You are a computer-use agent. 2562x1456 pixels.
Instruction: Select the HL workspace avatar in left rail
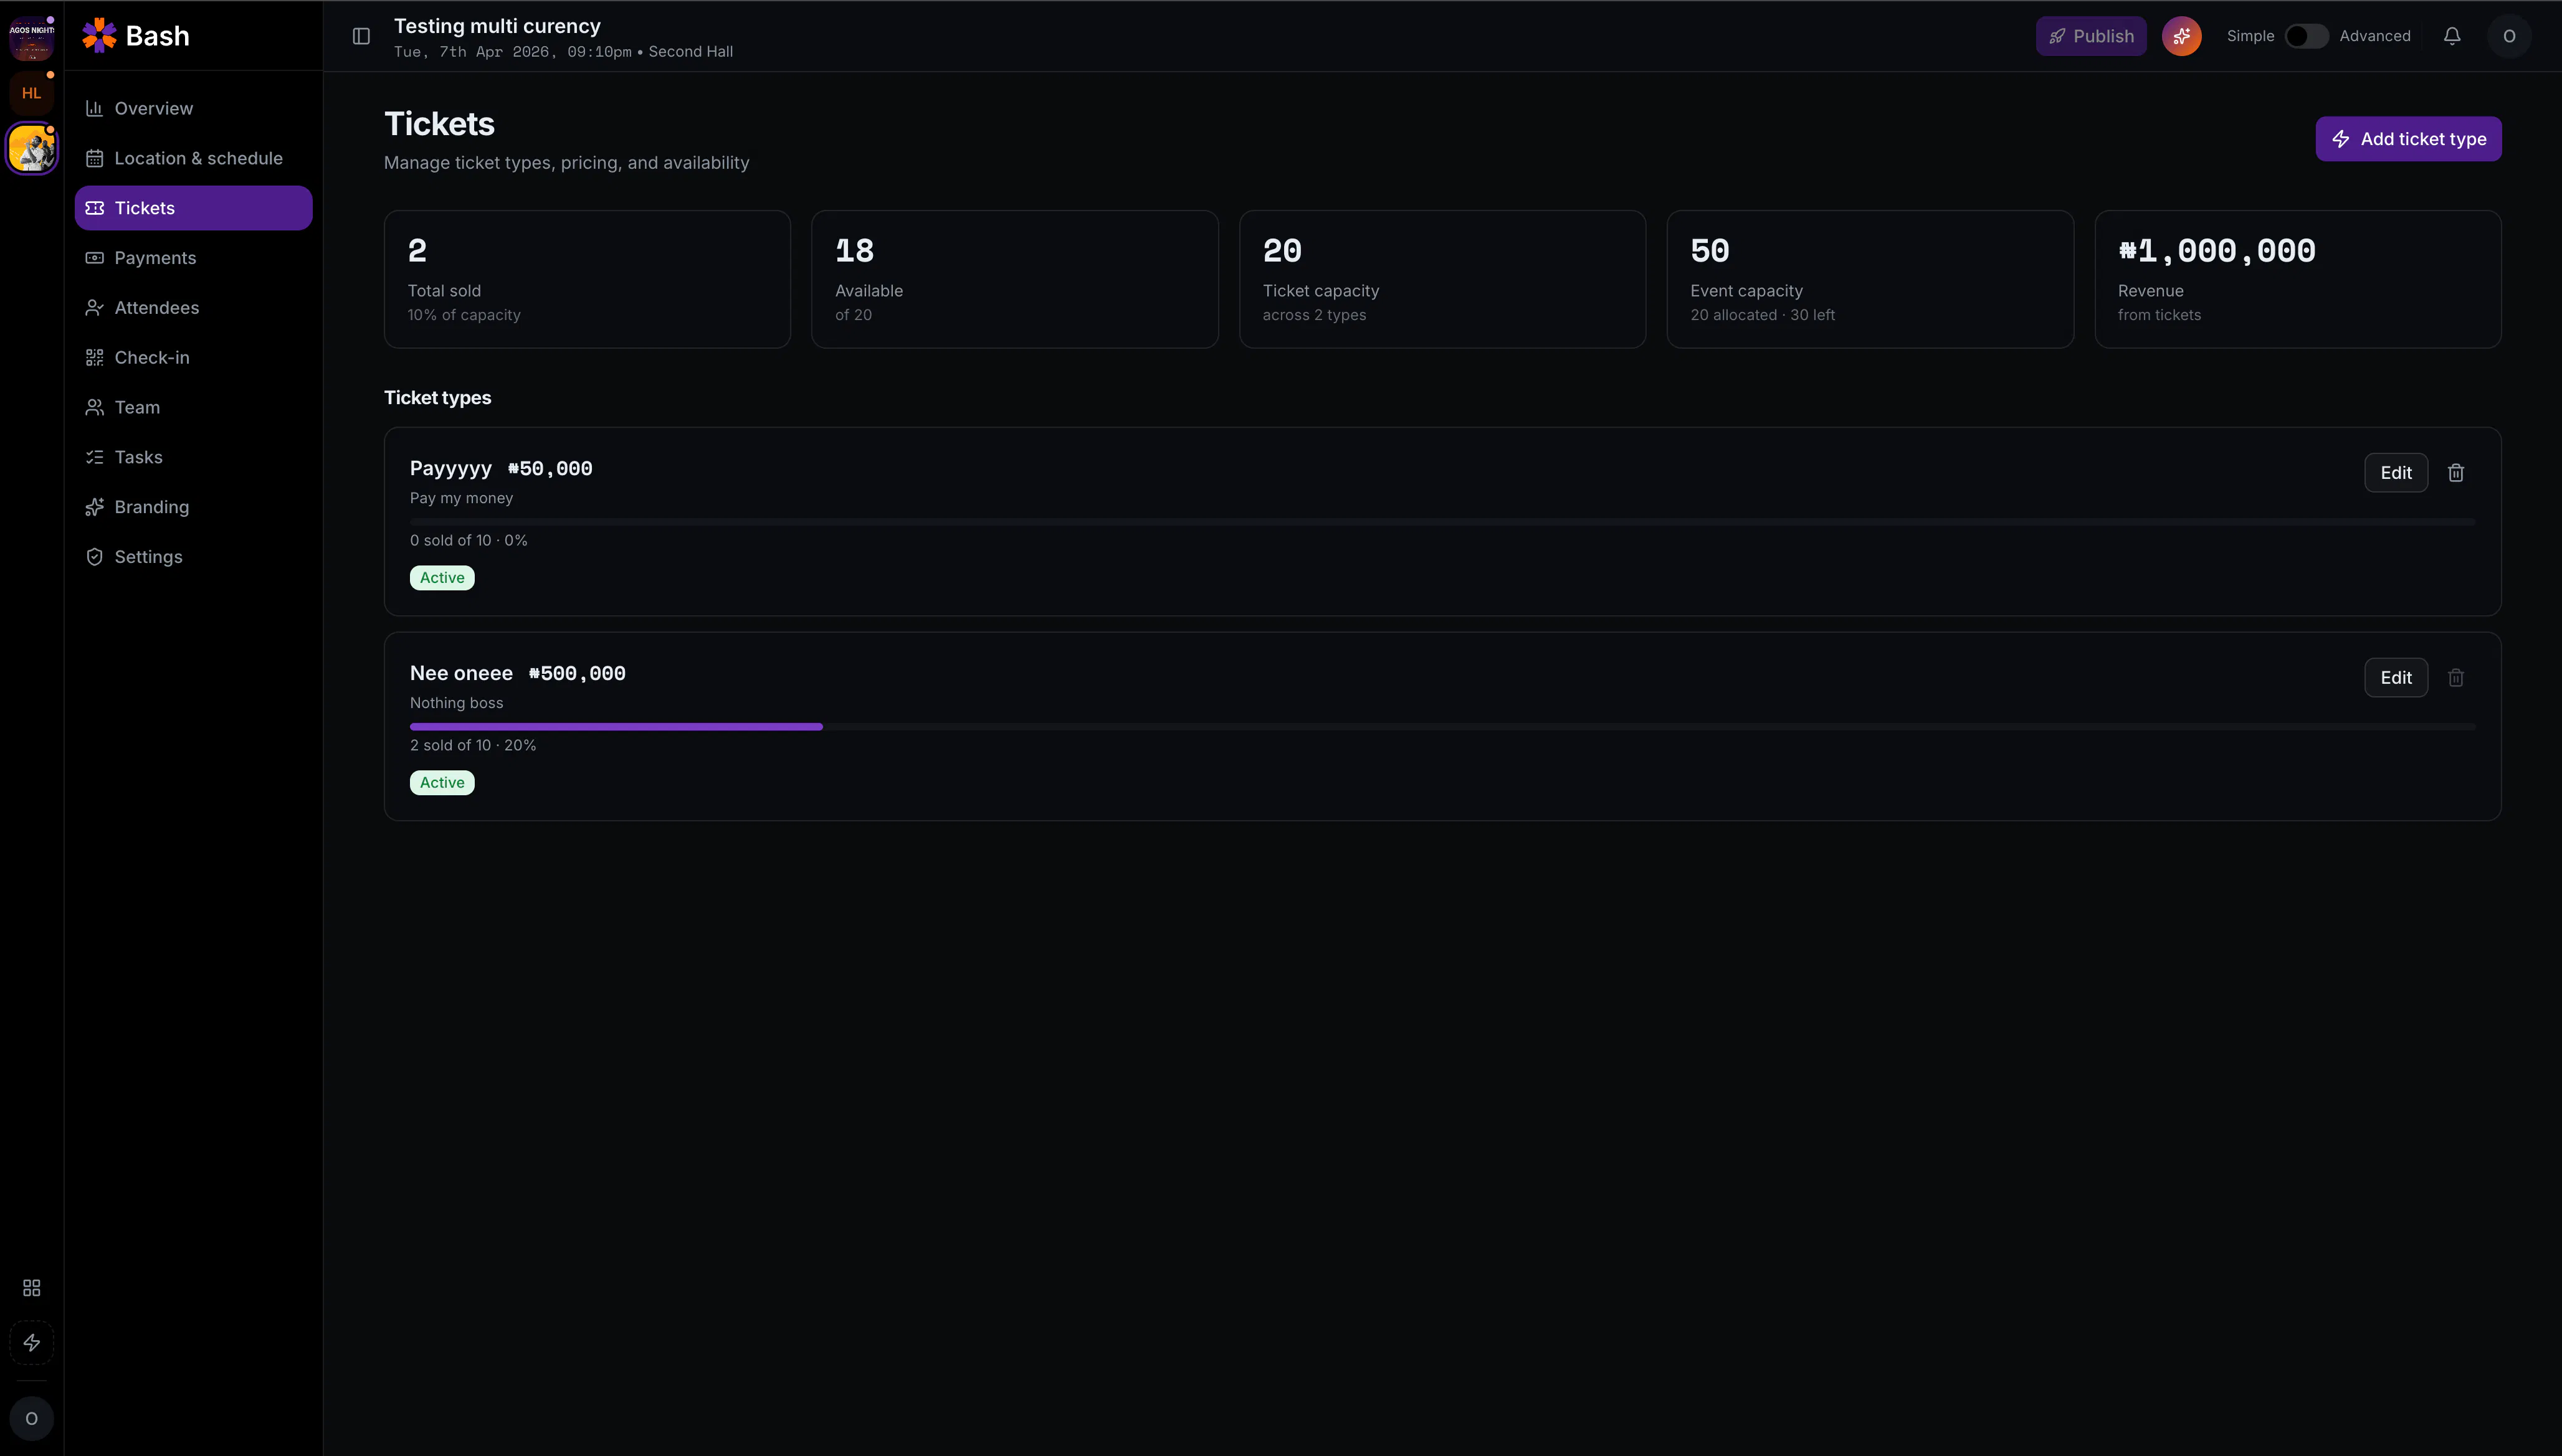(x=32, y=93)
